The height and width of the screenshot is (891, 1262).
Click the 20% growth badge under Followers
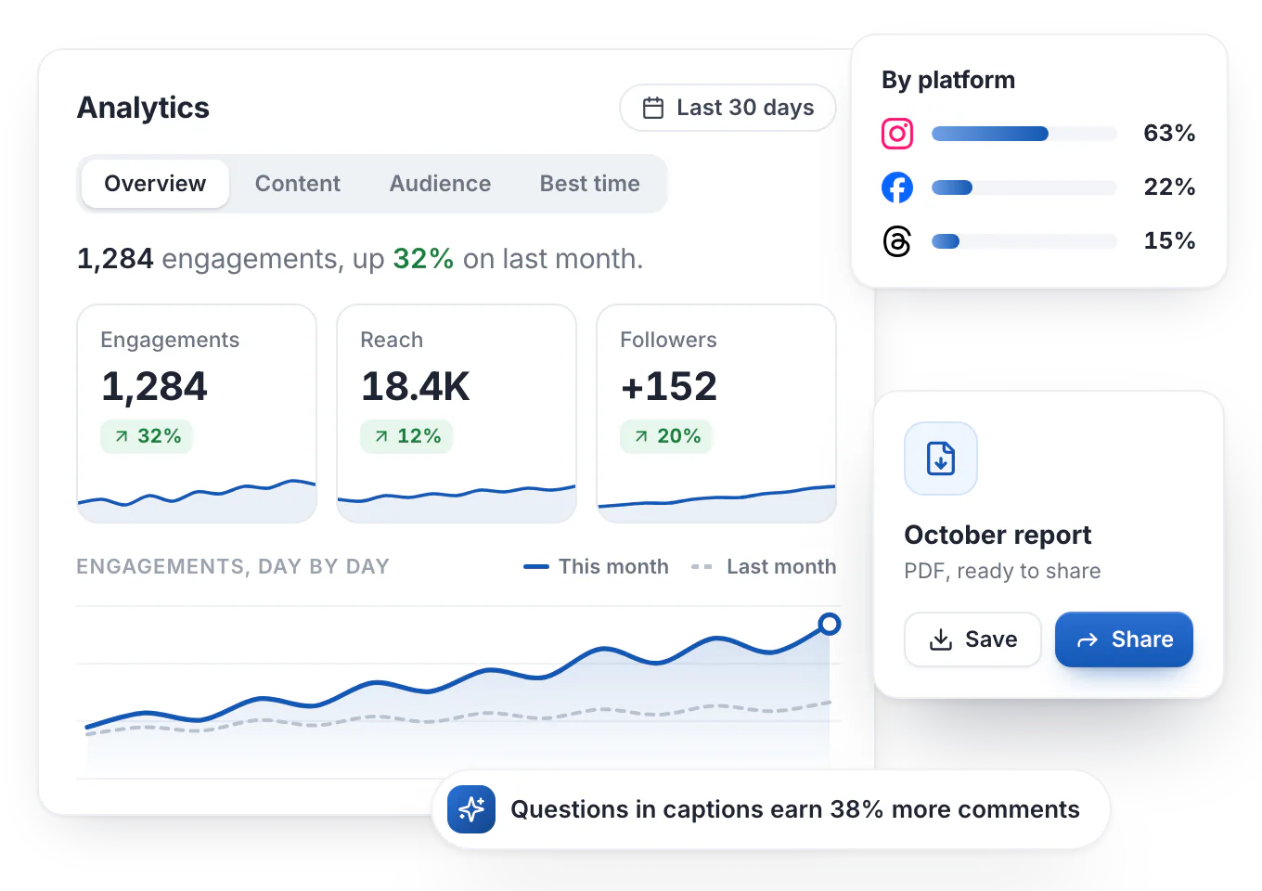click(666, 436)
